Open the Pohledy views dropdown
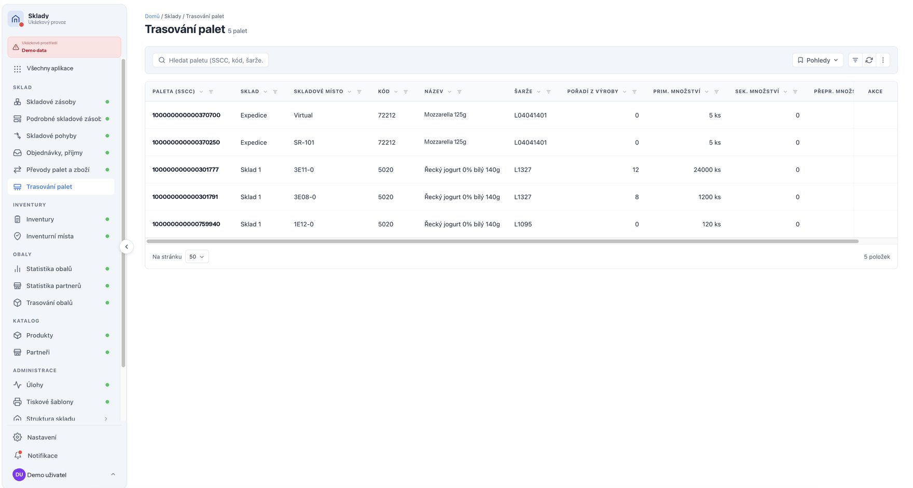The width and height of the screenshot is (913, 488). click(x=818, y=60)
